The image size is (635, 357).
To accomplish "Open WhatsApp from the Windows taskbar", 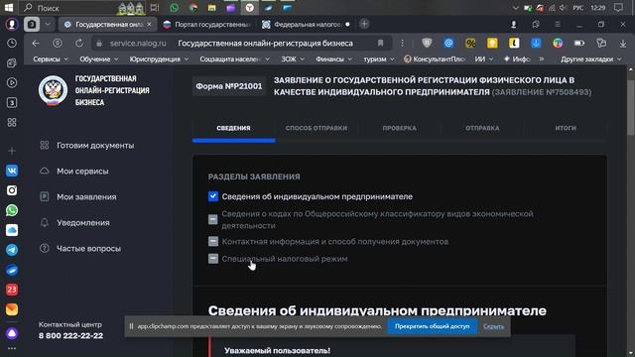I will [x=175, y=8].
